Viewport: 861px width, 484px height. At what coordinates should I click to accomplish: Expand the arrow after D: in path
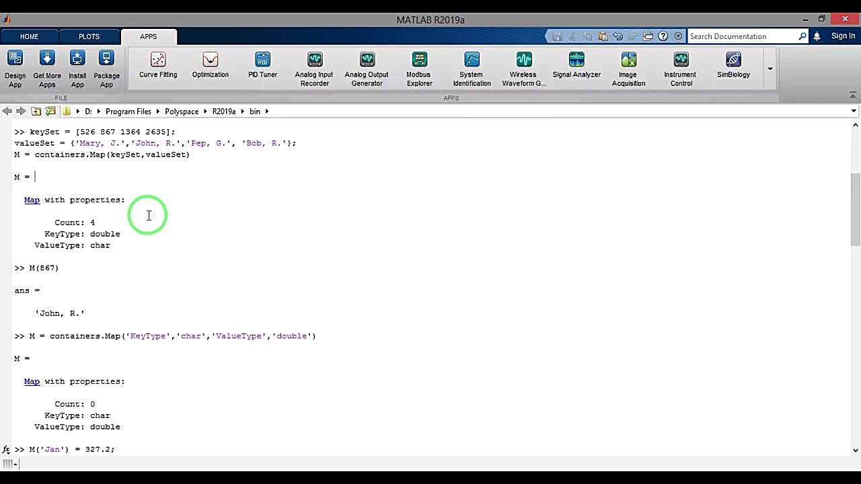[98, 111]
